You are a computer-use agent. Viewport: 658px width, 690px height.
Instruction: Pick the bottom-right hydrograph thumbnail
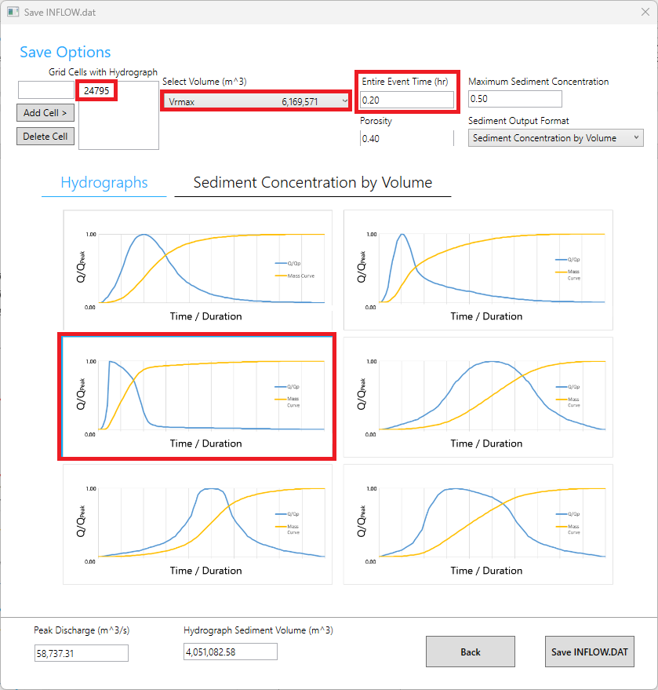(478, 524)
